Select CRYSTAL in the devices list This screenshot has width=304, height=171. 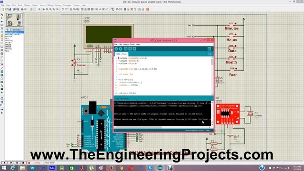(9, 41)
